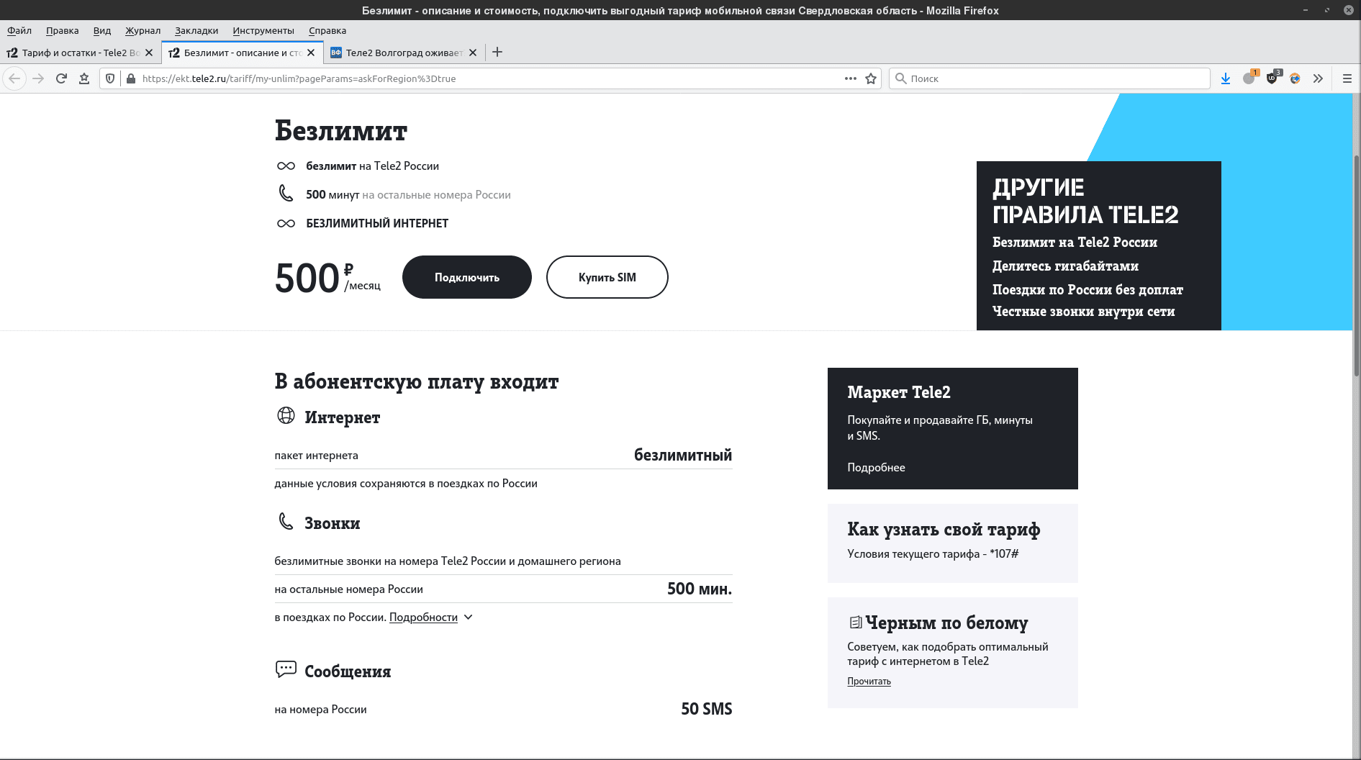The width and height of the screenshot is (1361, 760).
Task: Click the Купить SIM button
Action: click(x=607, y=277)
